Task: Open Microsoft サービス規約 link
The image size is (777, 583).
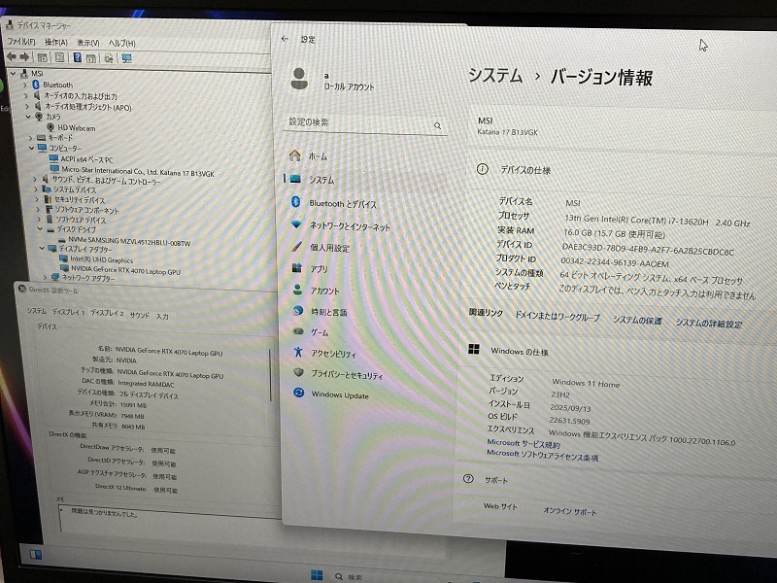Action: pyautogui.click(x=524, y=443)
